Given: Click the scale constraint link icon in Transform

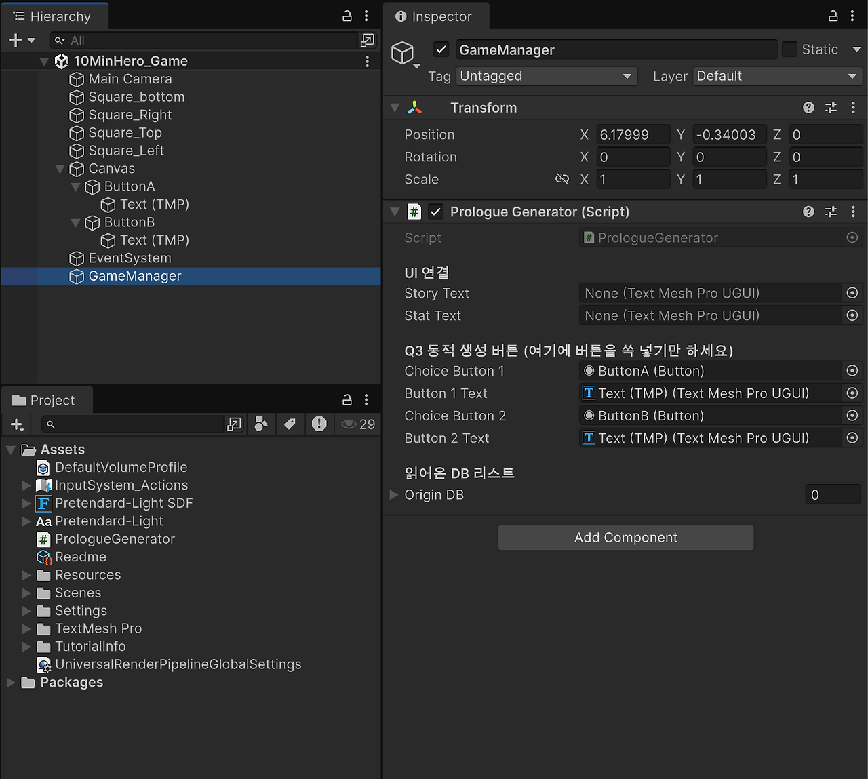Looking at the screenshot, I should (x=562, y=179).
